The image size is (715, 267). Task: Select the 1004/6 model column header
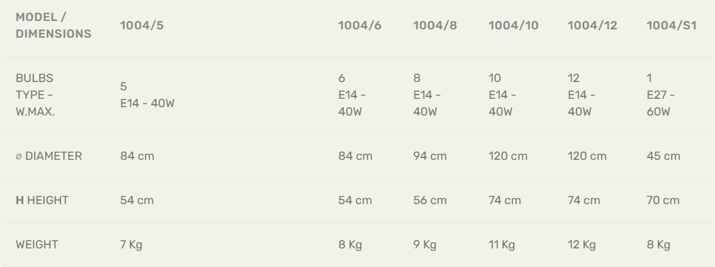[360, 26]
